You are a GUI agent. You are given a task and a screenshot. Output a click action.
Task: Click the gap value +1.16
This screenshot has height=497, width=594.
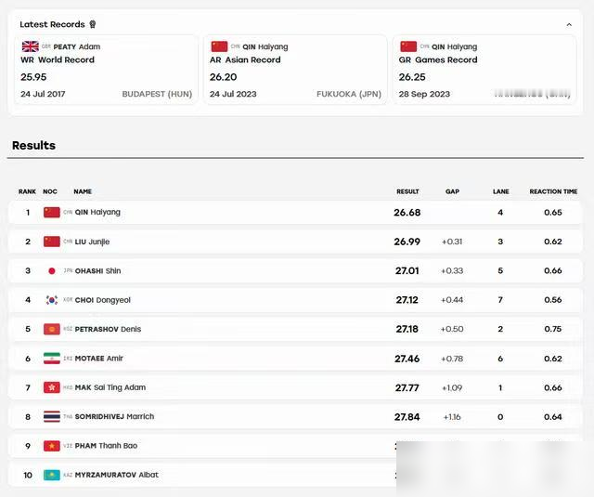[452, 417]
